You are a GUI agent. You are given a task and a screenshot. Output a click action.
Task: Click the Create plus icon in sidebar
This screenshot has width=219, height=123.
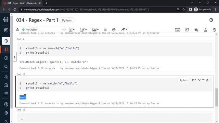click(6, 41)
